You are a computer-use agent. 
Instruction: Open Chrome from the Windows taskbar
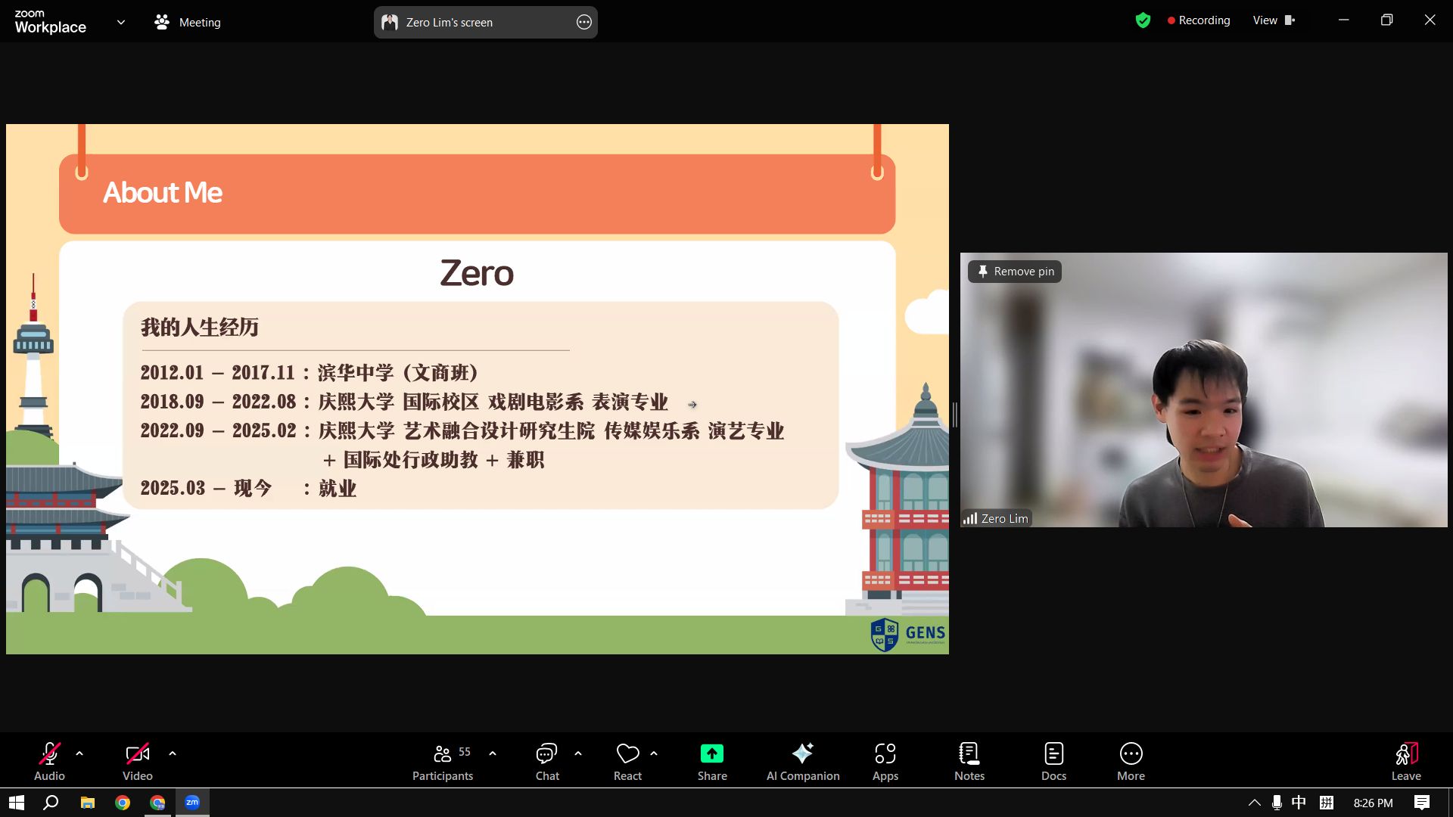(123, 803)
